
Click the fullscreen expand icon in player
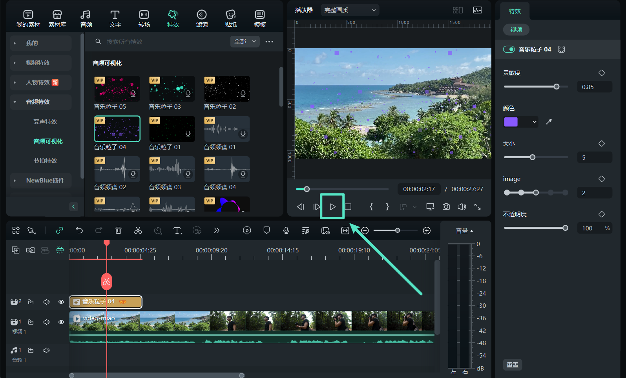click(x=477, y=206)
